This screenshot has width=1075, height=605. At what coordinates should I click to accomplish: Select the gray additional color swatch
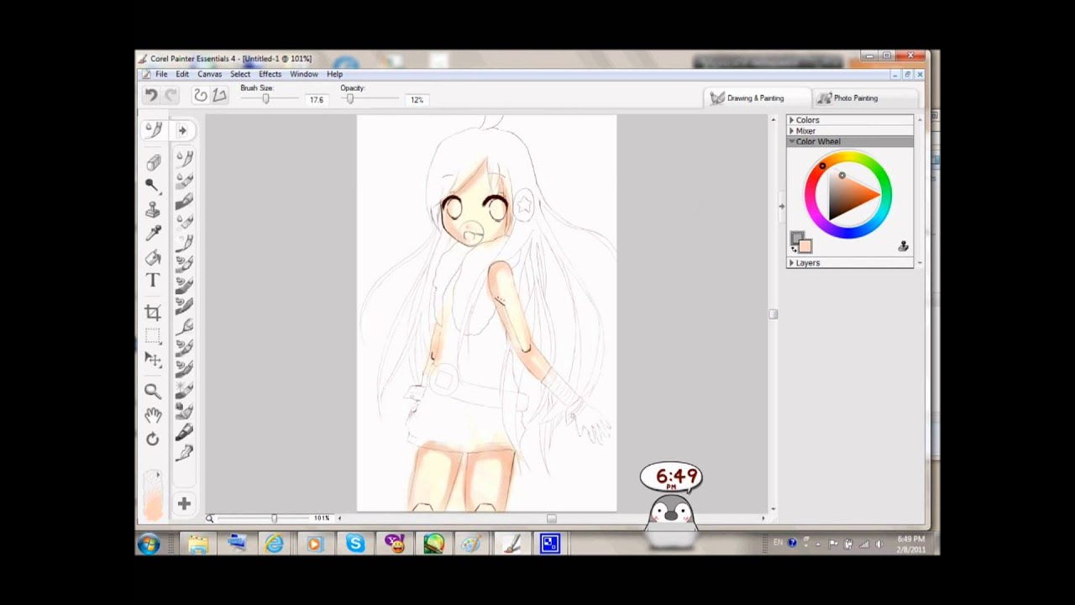click(795, 238)
